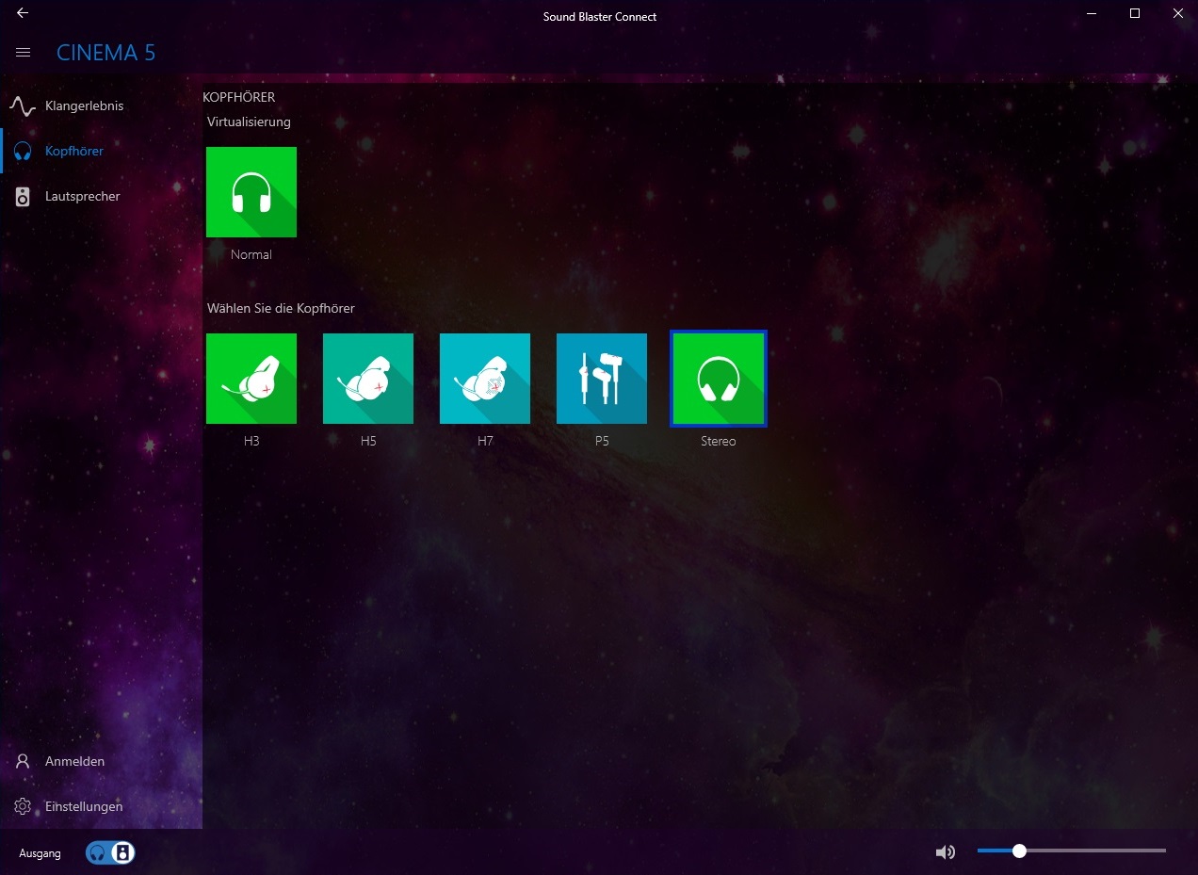
Task: Click the KOPFHÖRER page heading
Action: pyautogui.click(x=239, y=97)
